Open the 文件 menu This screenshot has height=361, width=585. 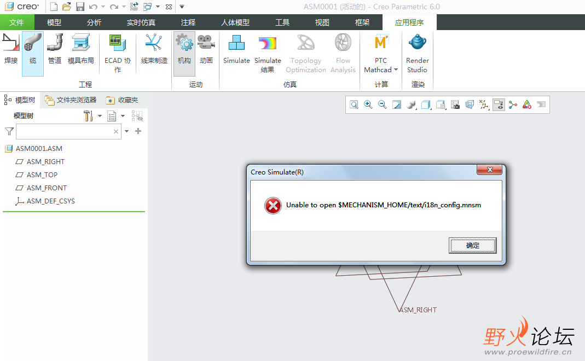click(x=17, y=22)
